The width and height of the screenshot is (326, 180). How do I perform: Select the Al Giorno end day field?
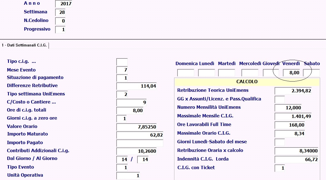(x=143, y=160)
